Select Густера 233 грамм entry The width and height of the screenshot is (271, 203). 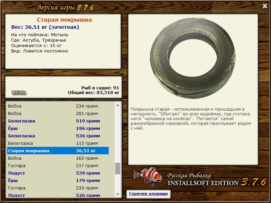pyautogui.click(x=58, y=188)
